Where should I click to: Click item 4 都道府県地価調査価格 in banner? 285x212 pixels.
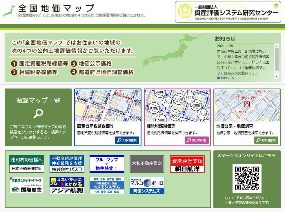[102, 72]
